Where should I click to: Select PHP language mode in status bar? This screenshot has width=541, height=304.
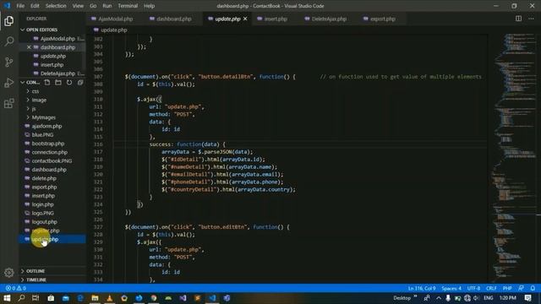coord(507,288)
